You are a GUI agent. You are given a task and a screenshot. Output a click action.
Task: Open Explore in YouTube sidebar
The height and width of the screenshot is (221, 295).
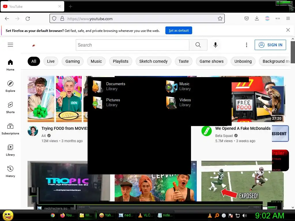tap(10, 86)
